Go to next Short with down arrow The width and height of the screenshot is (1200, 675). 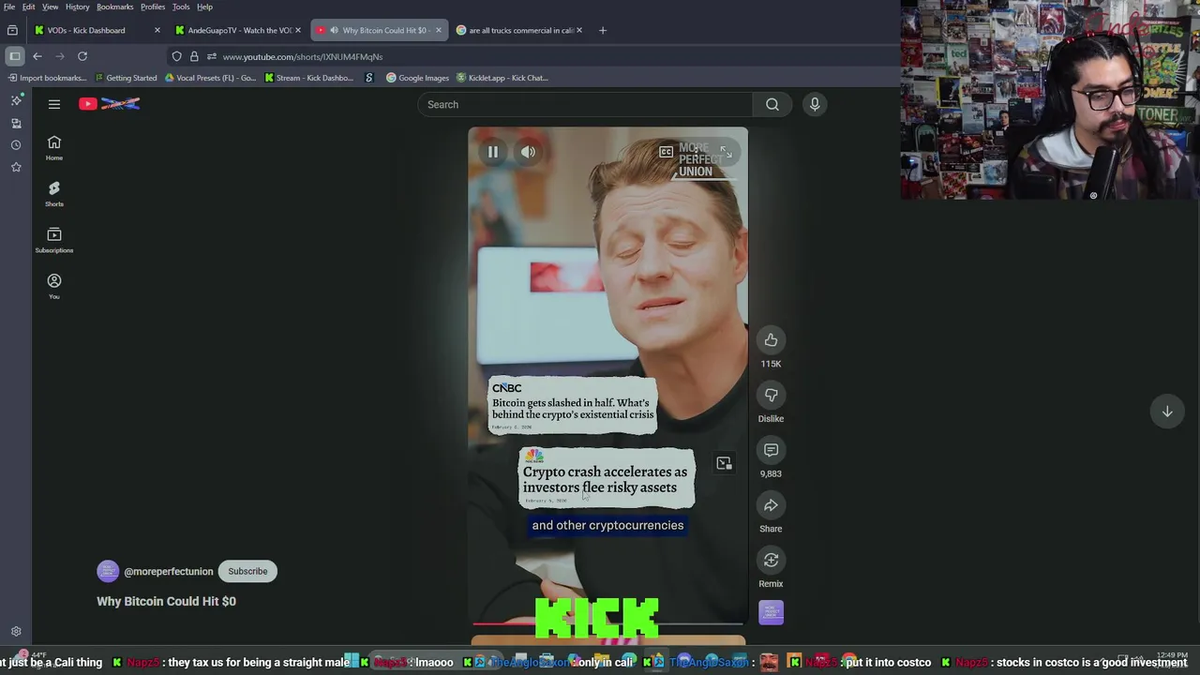coord(1167,412)
